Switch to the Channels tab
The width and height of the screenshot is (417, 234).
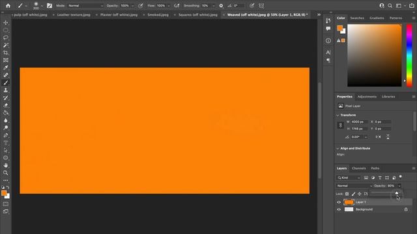point(359,168)
